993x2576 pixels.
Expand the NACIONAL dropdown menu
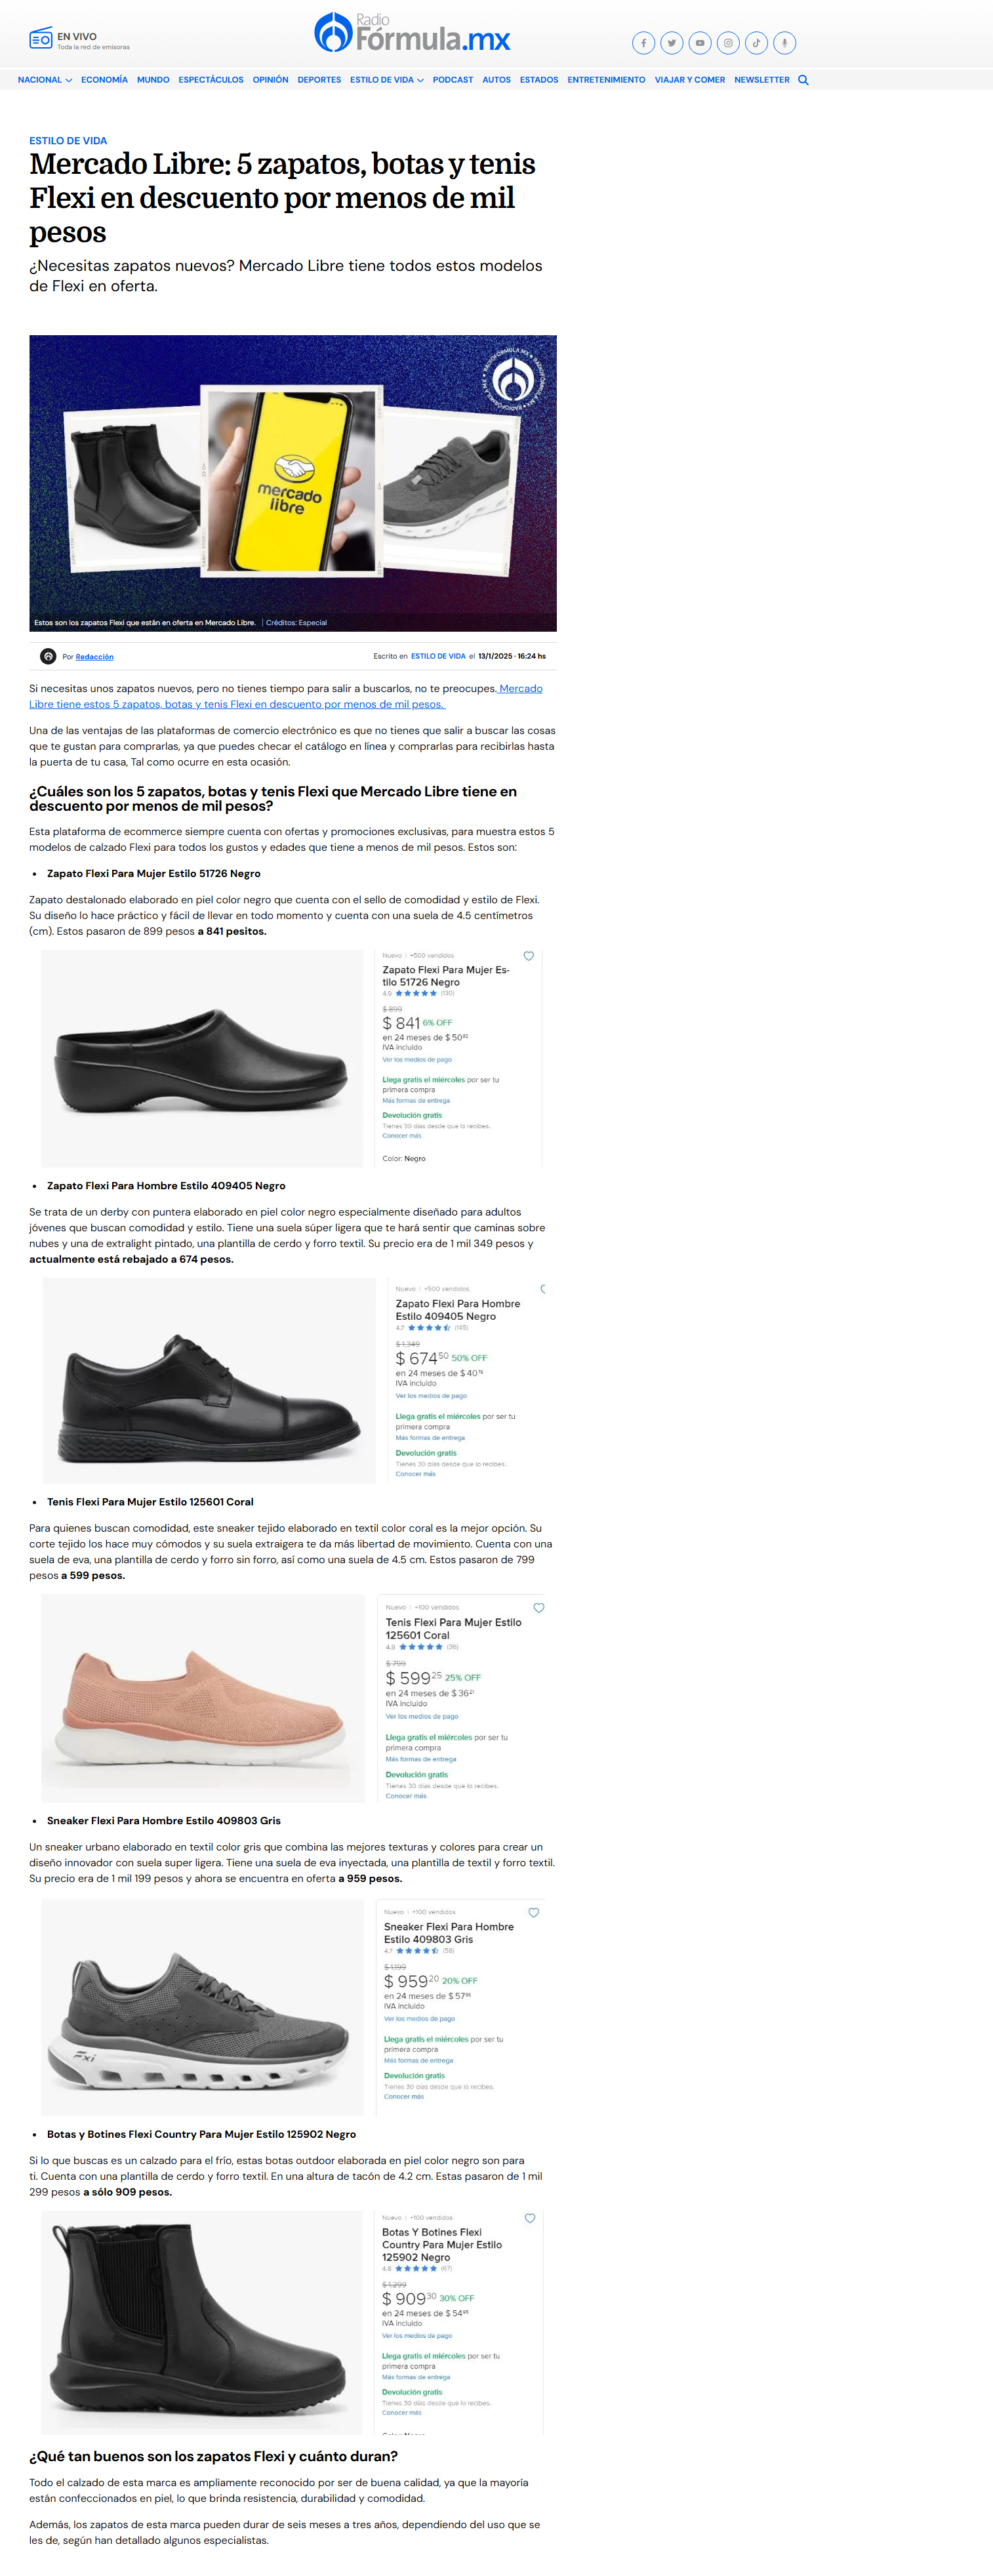(x=45, y=80)
